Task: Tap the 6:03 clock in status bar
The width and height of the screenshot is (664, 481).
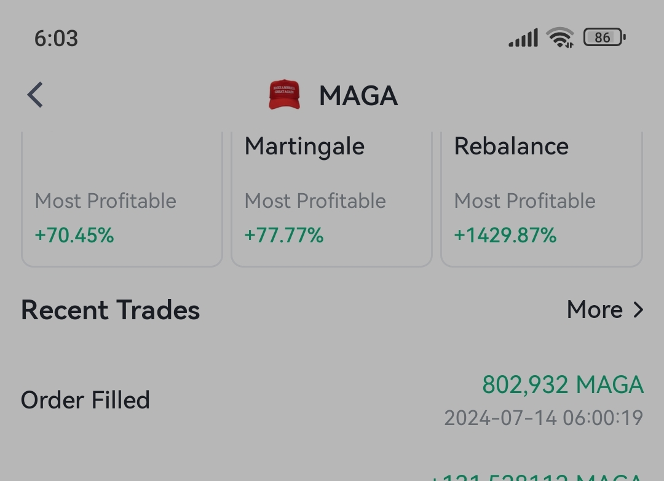Action: tap(57, 39)
